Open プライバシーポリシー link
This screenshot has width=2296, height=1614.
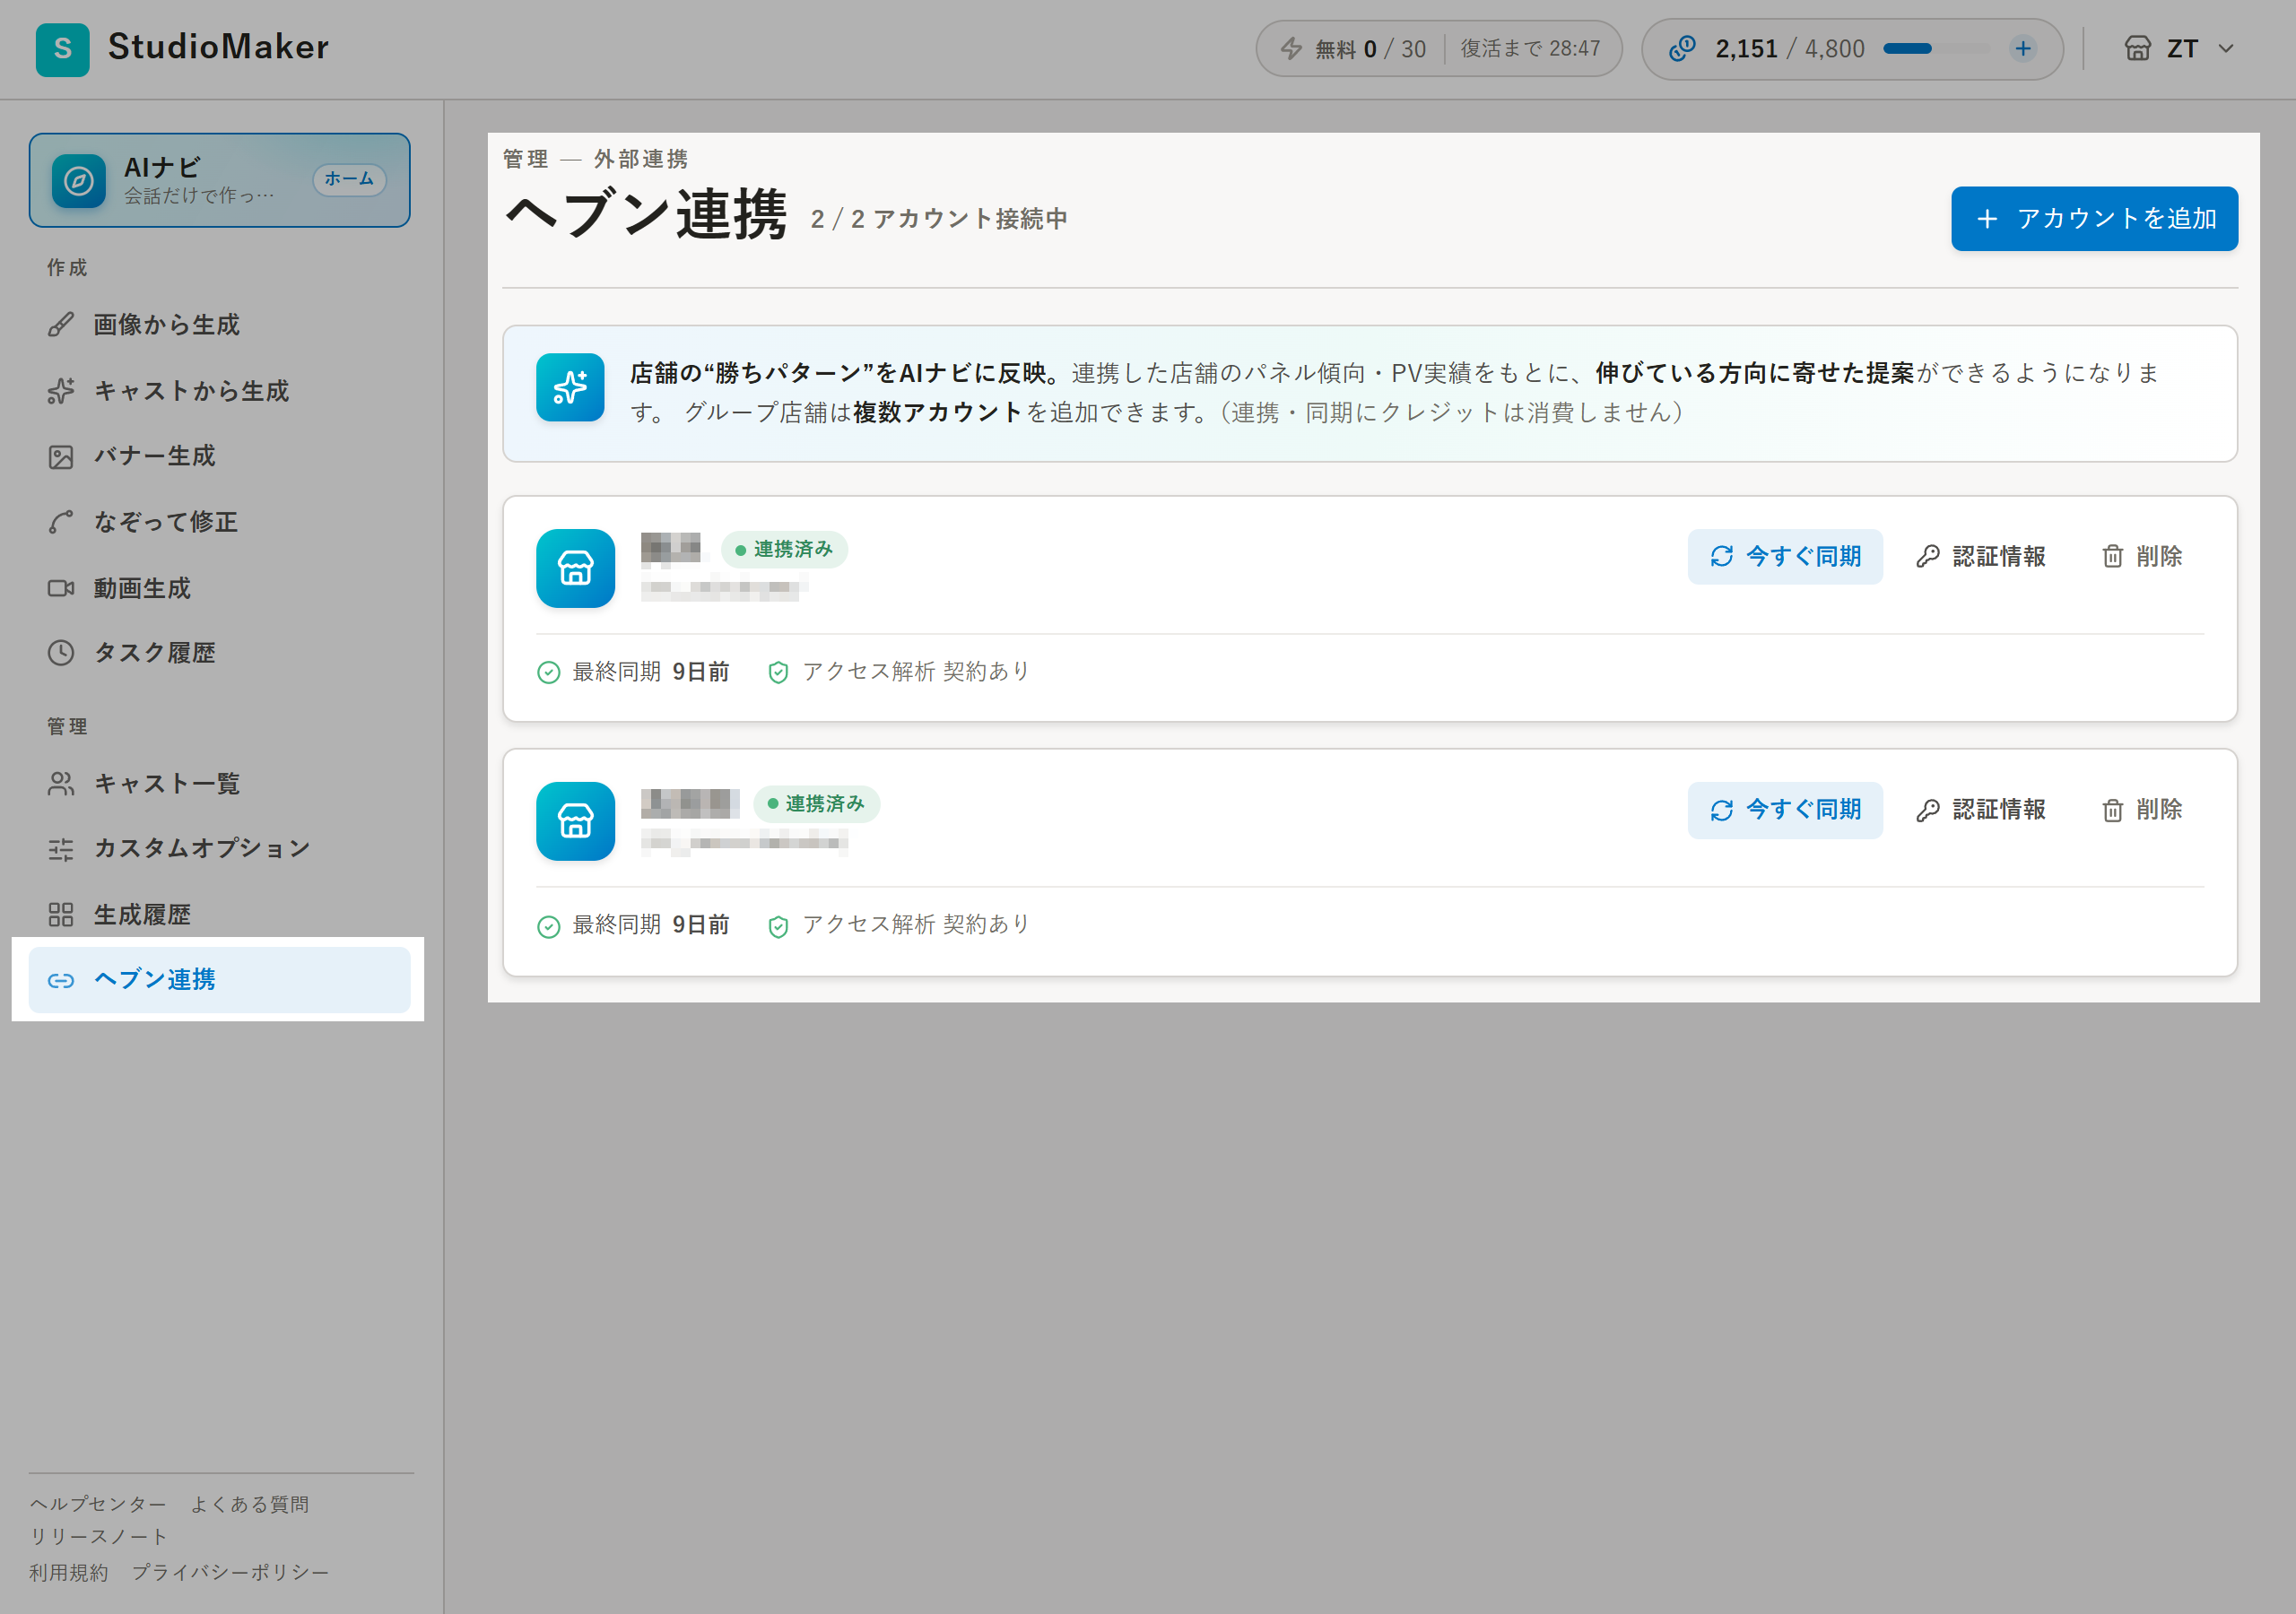click(230, 1572)
